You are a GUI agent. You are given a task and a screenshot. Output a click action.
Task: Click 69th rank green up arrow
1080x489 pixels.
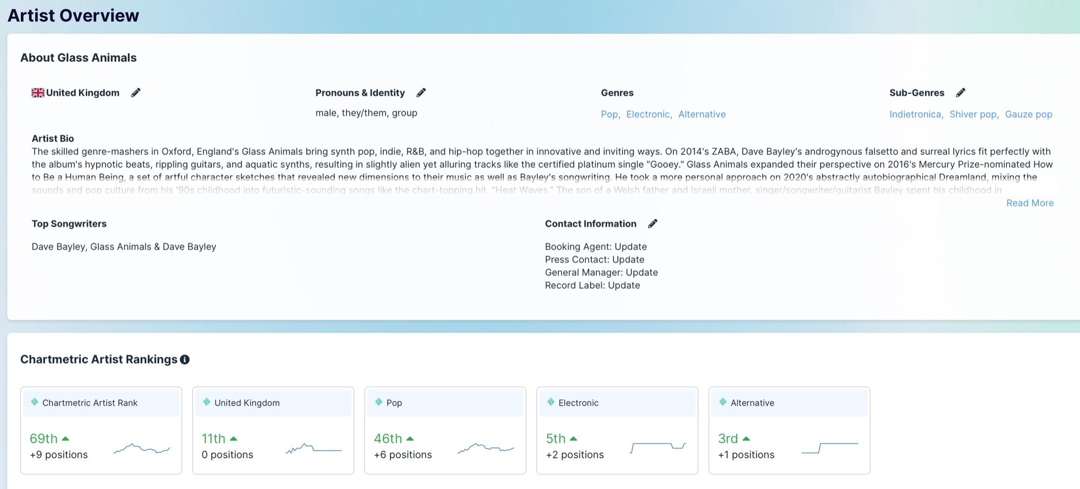(65, 439)
